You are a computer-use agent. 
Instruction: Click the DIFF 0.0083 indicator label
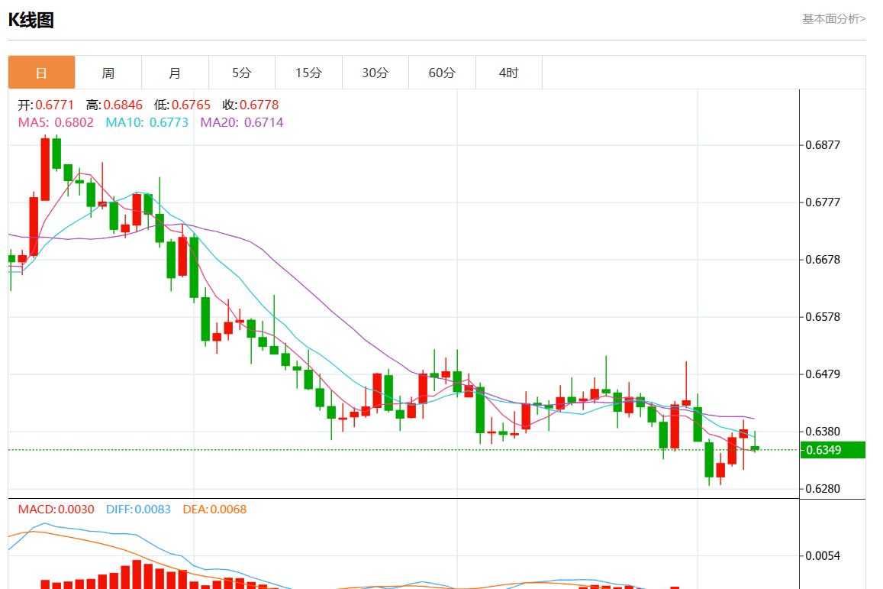coord(138,510)
